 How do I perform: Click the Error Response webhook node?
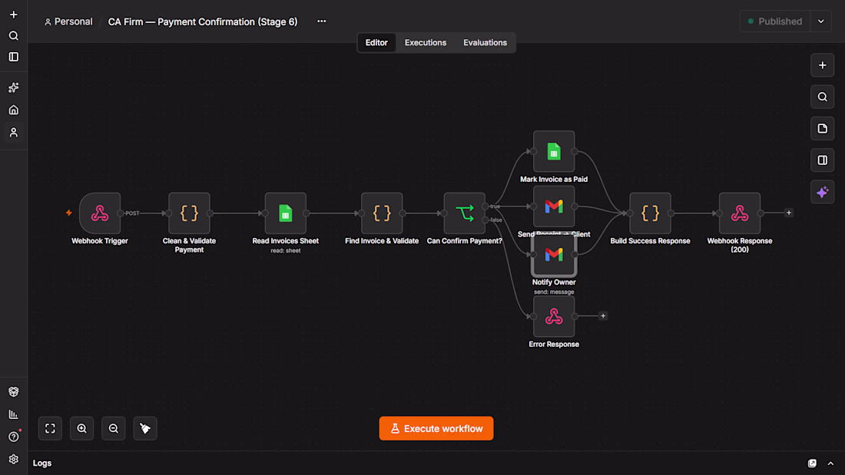click(554, 316)
